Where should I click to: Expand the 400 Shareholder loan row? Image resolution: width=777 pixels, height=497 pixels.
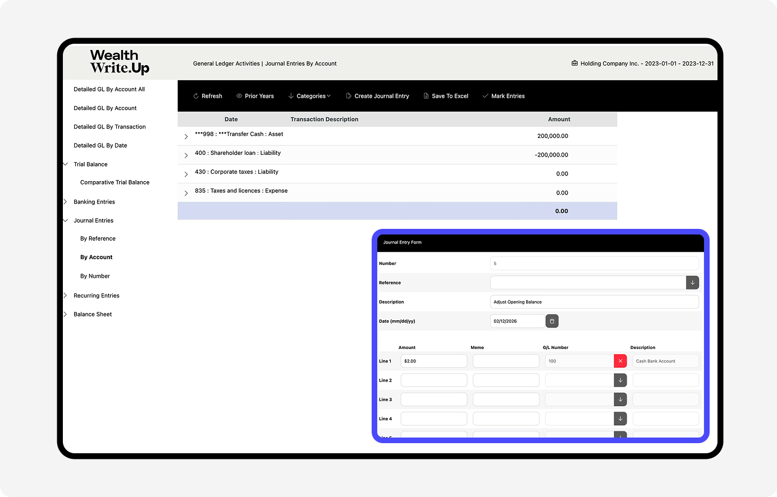[x=186, y=155]
